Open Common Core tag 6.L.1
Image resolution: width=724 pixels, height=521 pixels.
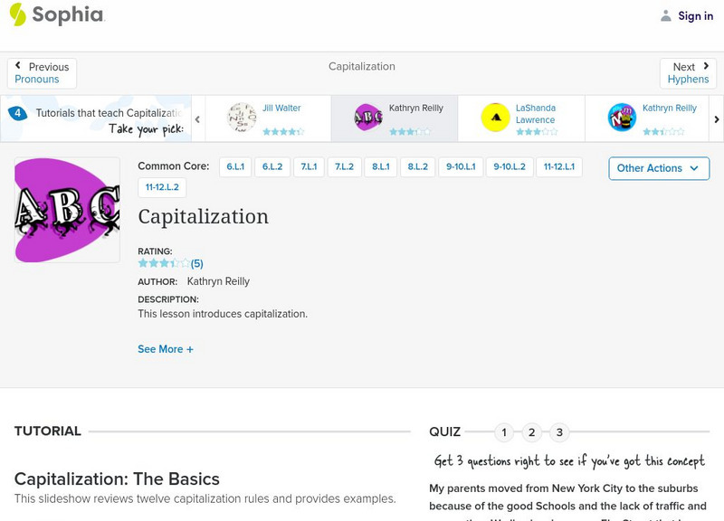pos(235,167)
